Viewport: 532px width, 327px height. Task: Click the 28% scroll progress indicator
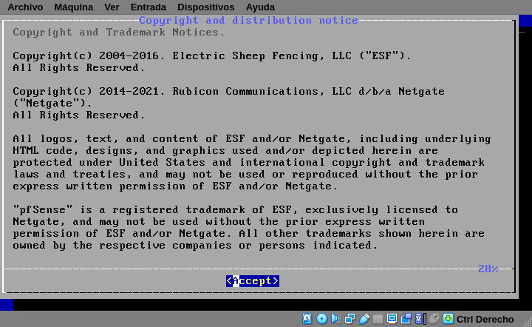point(488,269)
